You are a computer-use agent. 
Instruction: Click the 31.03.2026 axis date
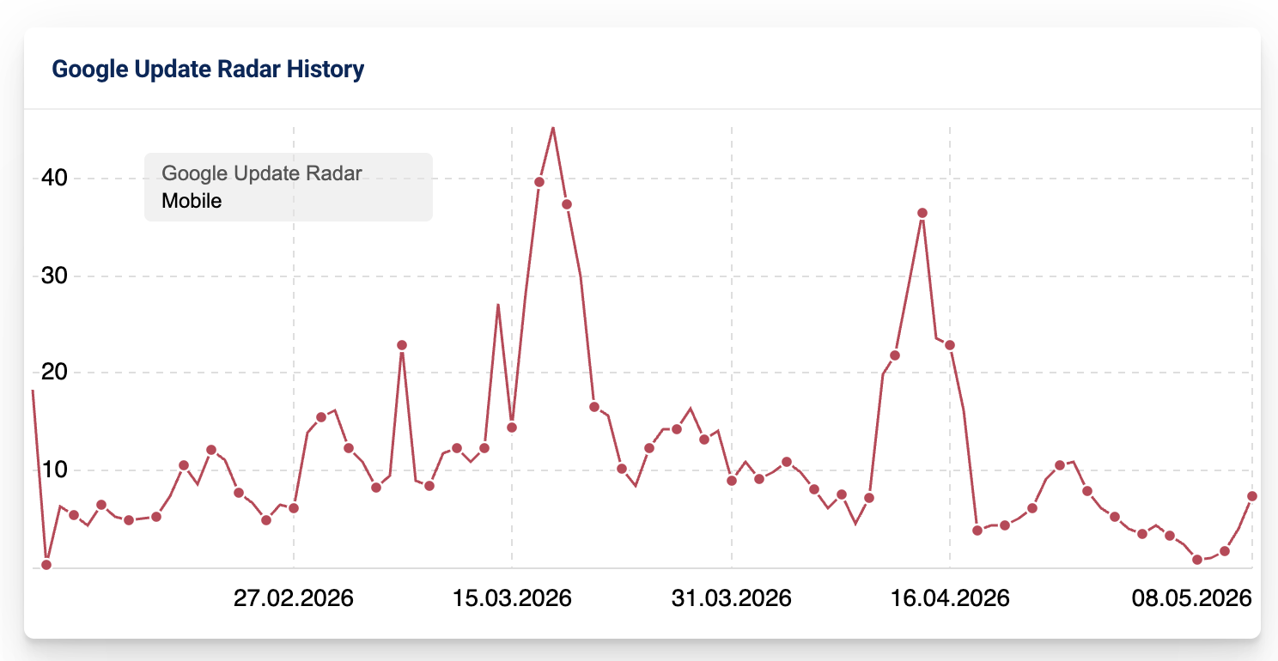pyautogui.click(x=732, y=598)
